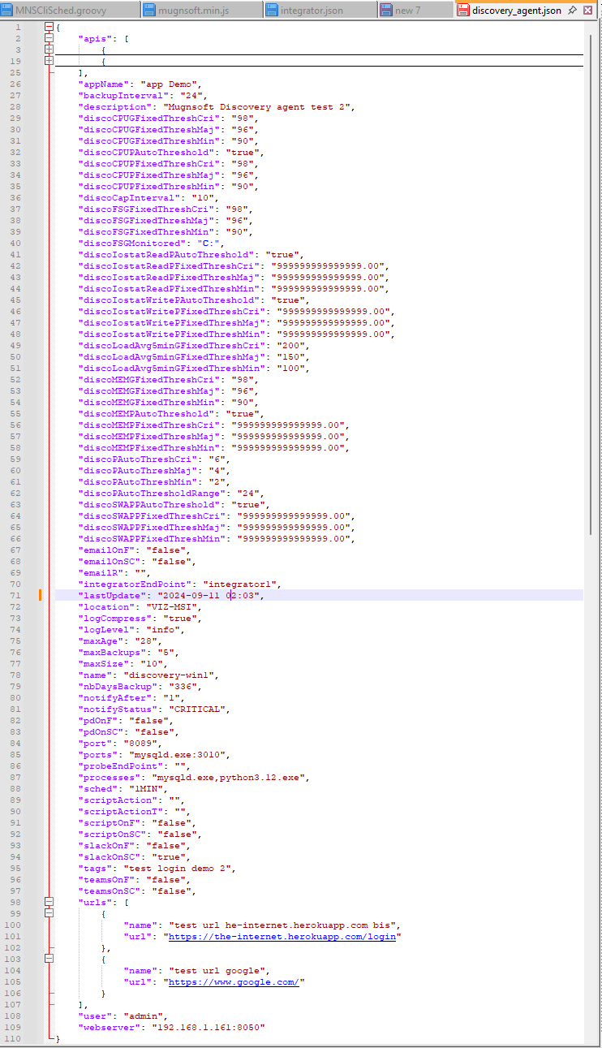Pin the discovery_agent.json tab
The width and height of the screenshot is (602, 1048).
pos(573,11)
